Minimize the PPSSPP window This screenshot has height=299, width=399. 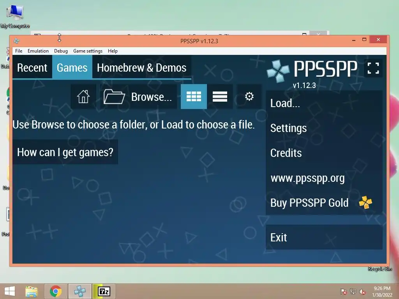(354, 40)
